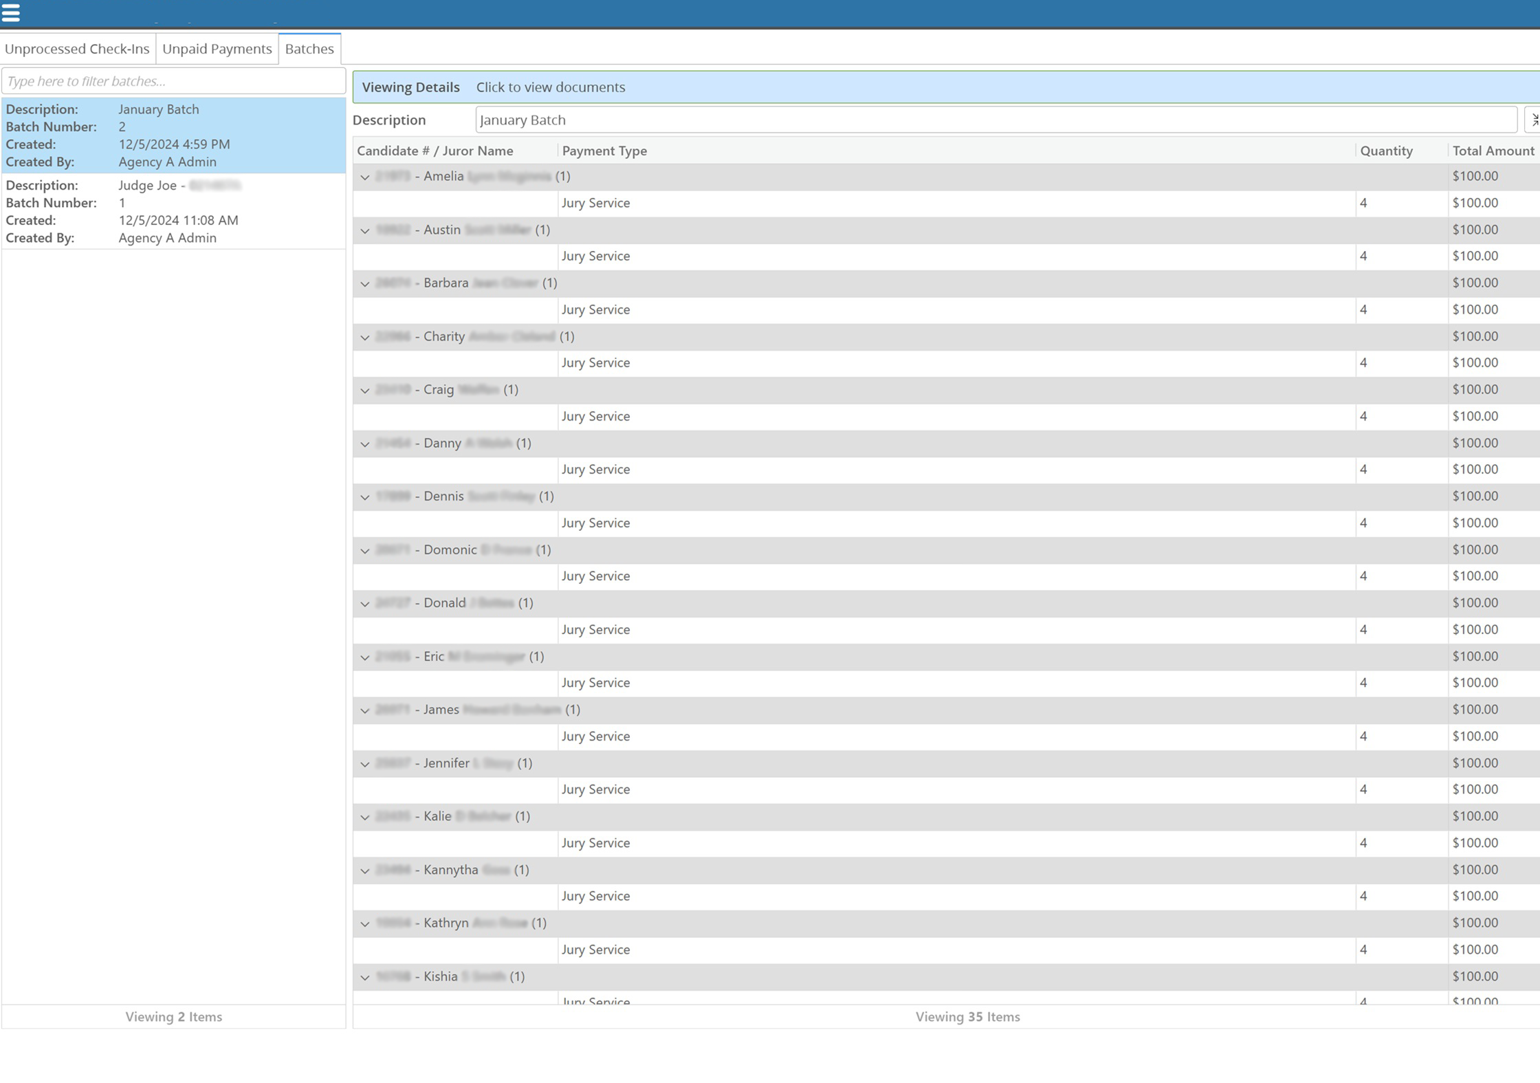Toggle the Eric juror row chevron
This screenshot has width=1540, height=1083.
[365, 657]
